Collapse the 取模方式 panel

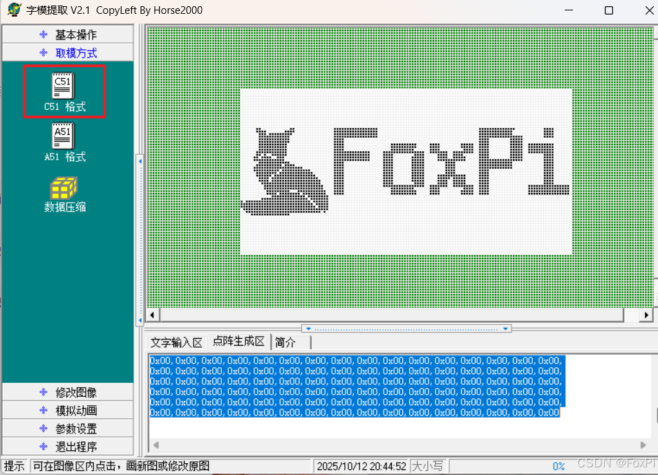coord(68,53)
